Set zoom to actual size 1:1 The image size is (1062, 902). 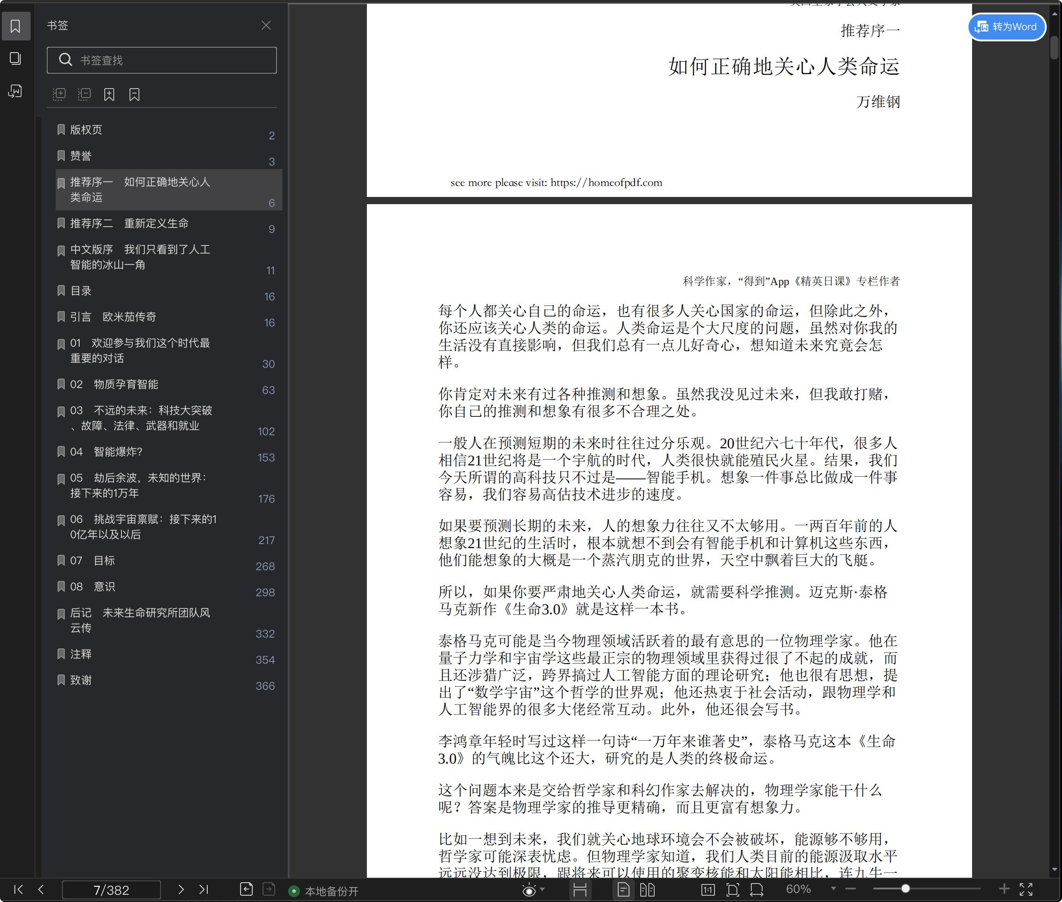708,890
